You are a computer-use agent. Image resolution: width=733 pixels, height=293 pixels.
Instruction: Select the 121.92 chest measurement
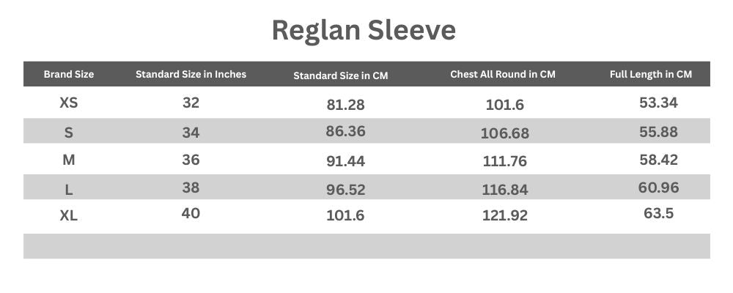(x=505, y=217)
